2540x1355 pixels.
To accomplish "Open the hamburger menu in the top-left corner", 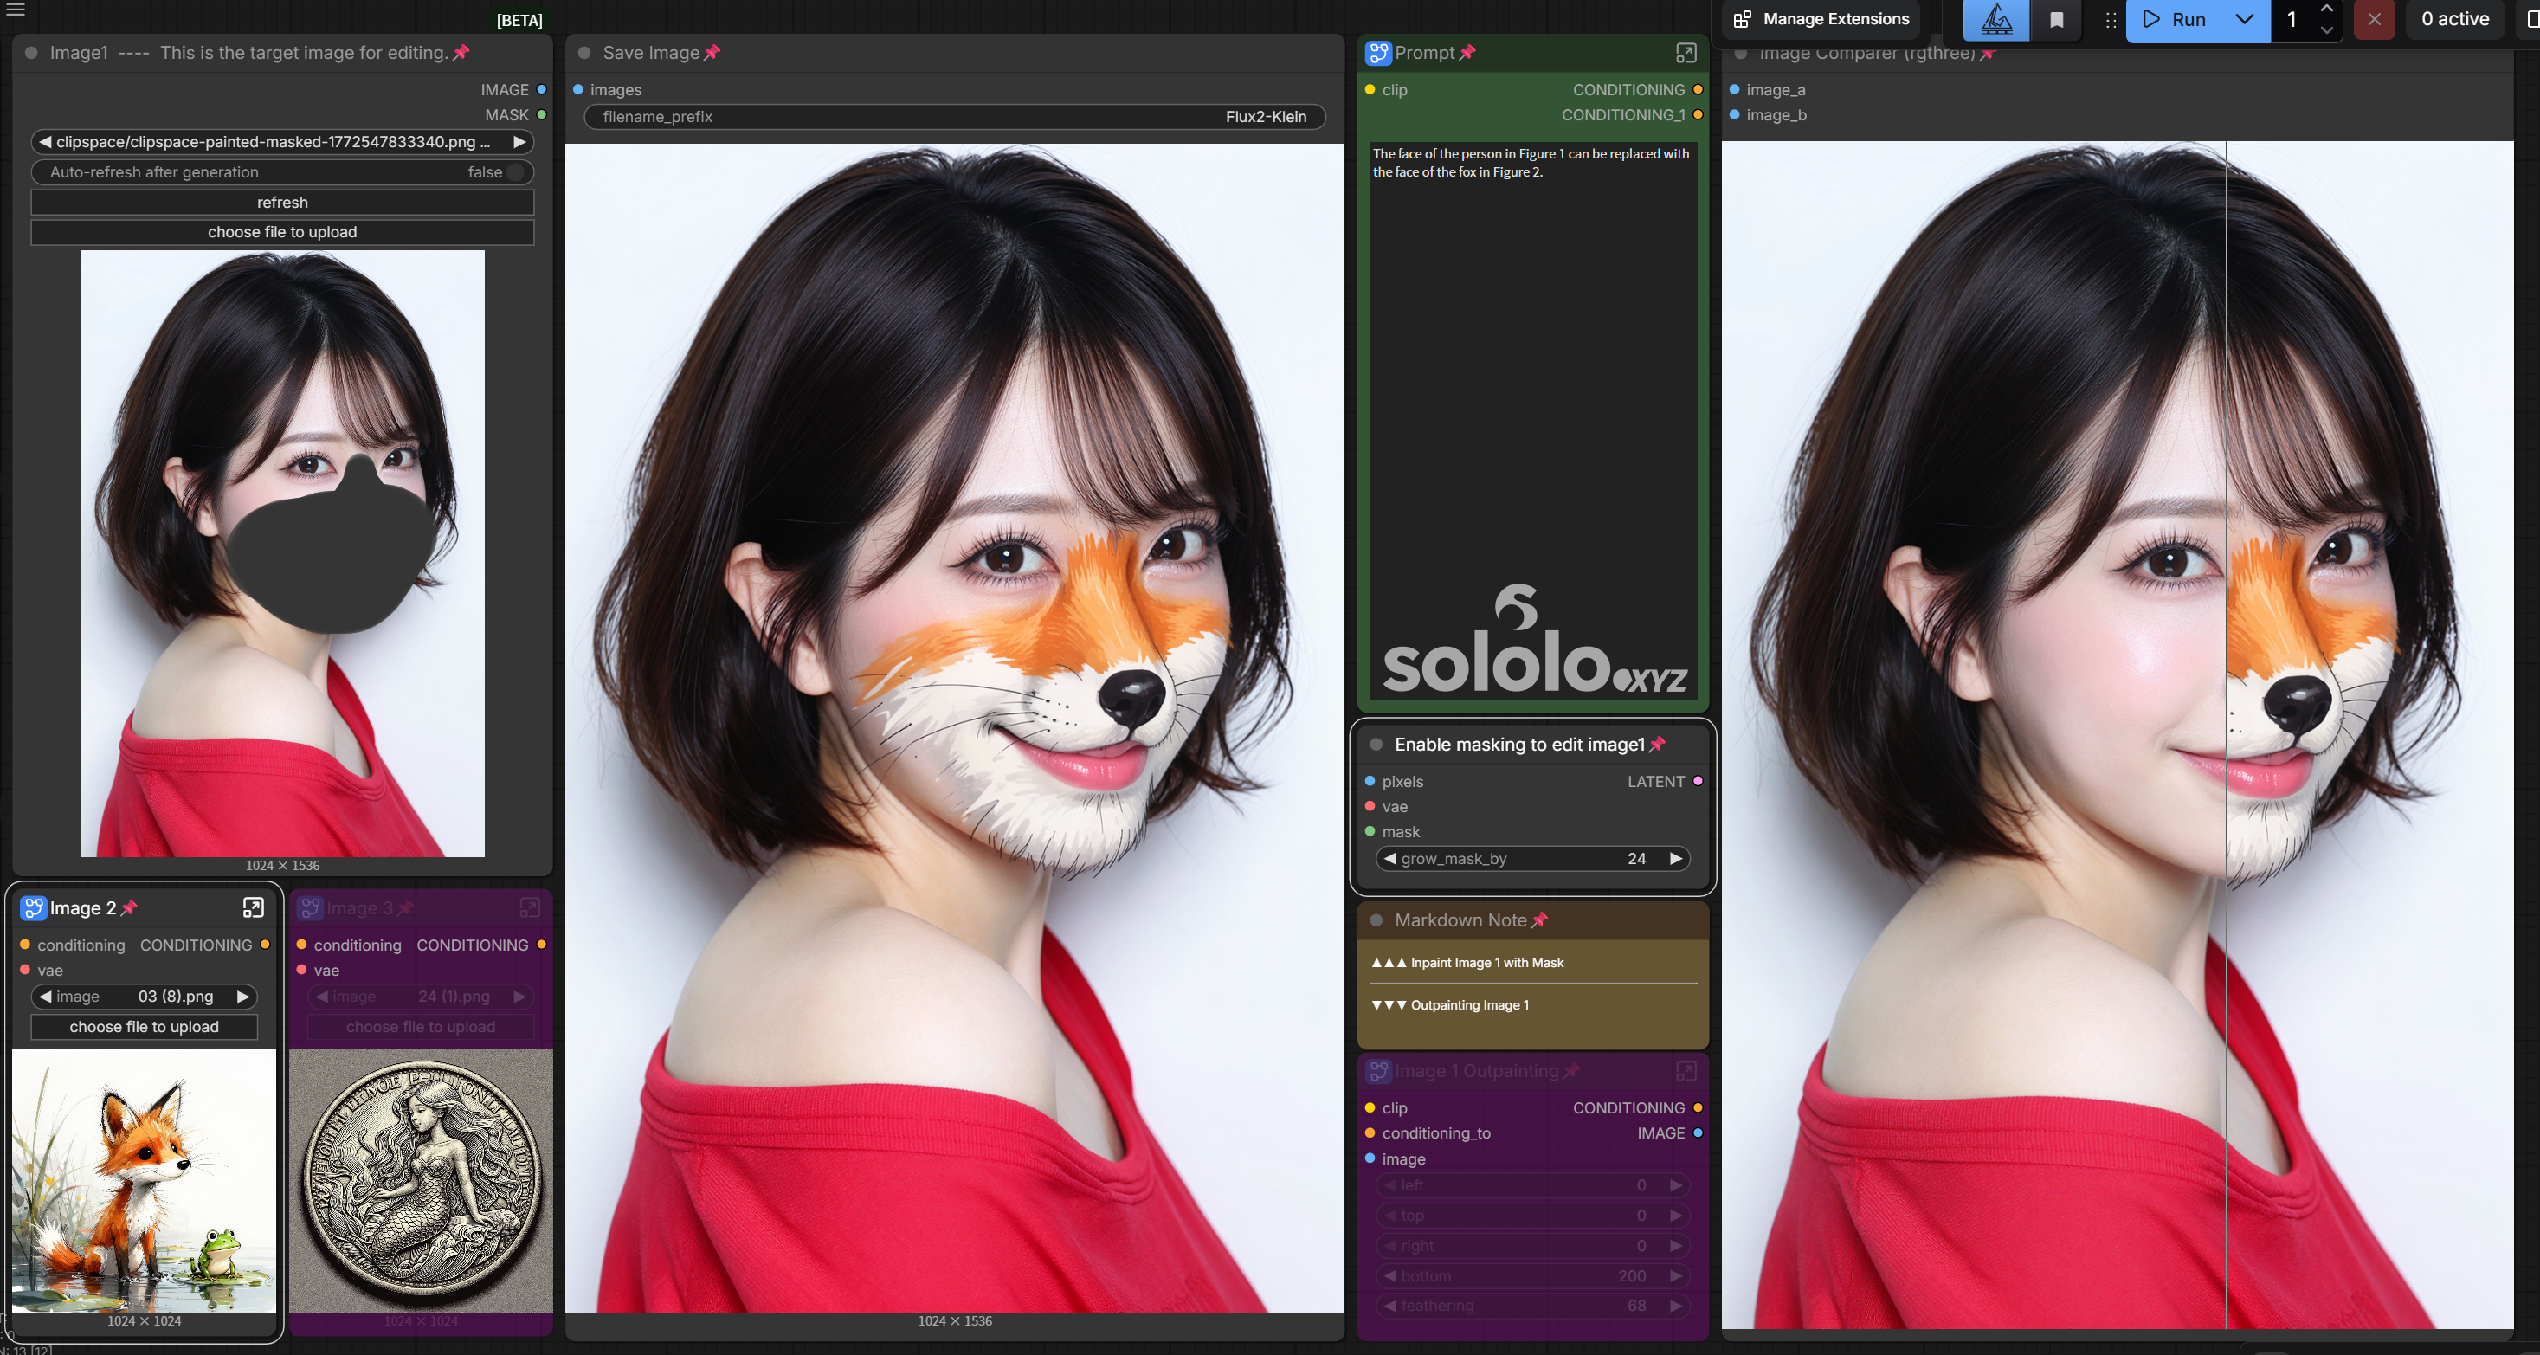I will coord(16,9).
